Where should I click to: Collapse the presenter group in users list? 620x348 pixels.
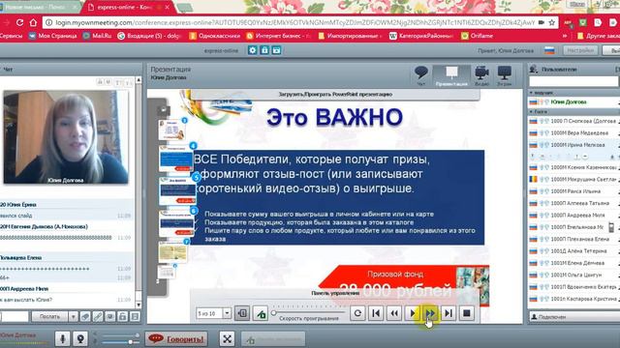coord(532,93)
